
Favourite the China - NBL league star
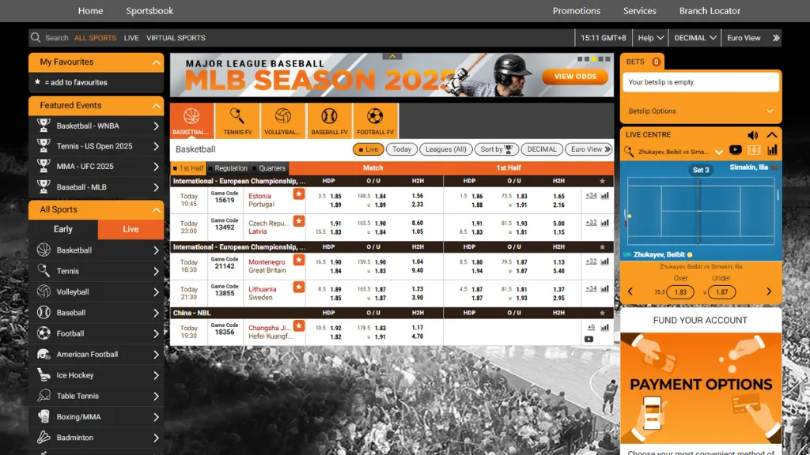click(602, 313)
